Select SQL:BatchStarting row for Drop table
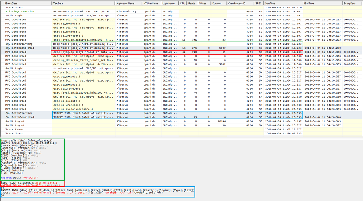Image resolution: width=363 pixels, height=201 pixels. coord(181,44)
